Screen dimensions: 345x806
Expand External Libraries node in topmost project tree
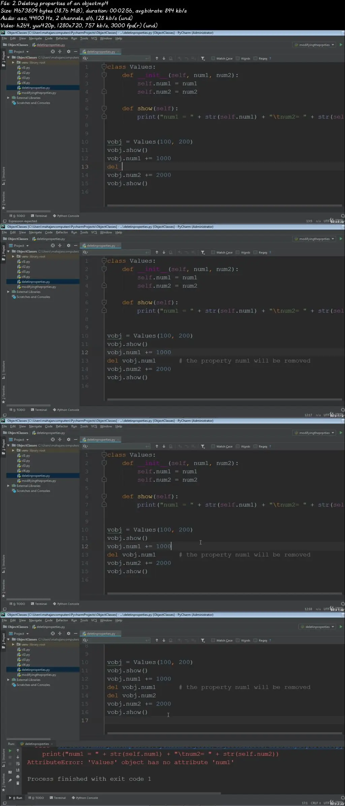pos(8,98)
